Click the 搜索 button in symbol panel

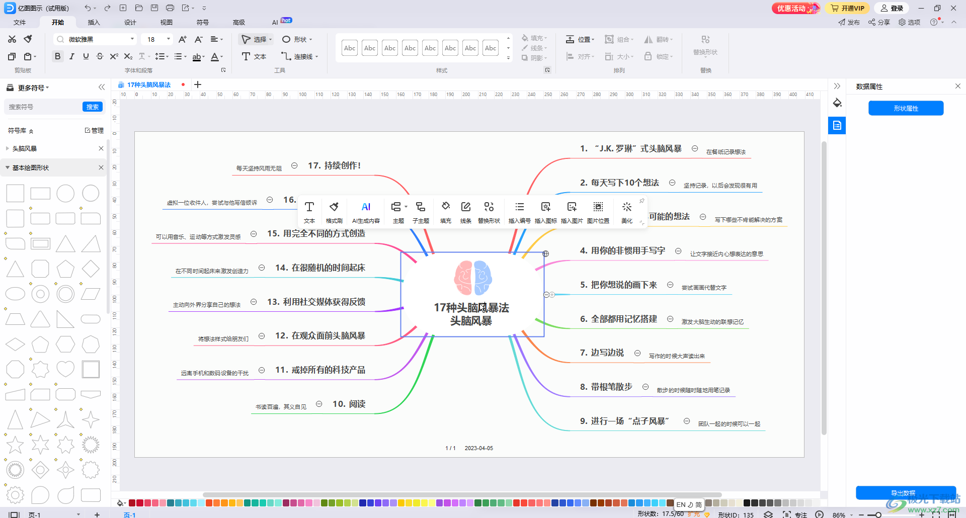click(93, 107)
